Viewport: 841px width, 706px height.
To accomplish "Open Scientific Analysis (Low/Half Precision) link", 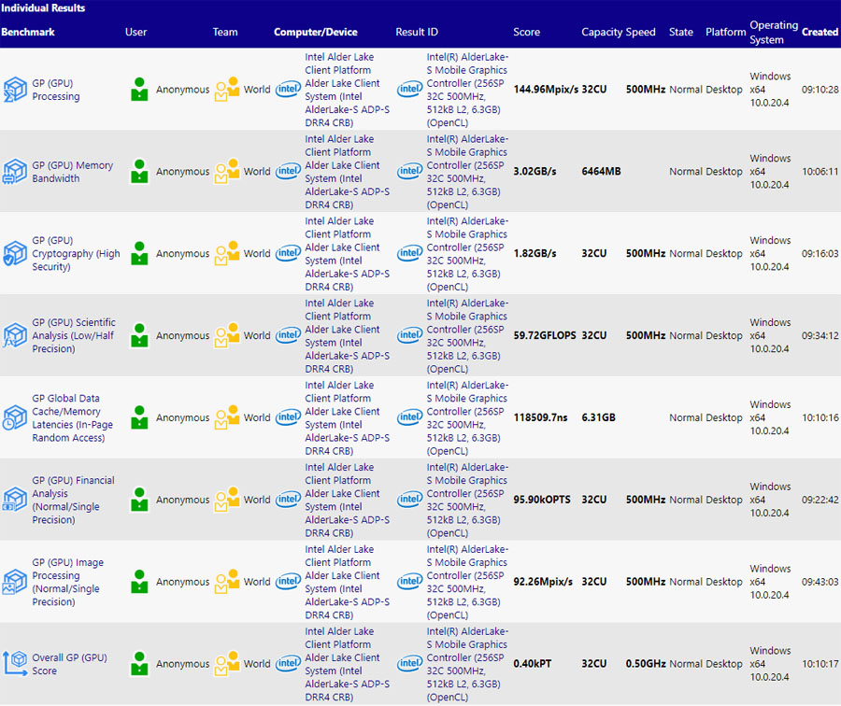I will pos(74,335).
